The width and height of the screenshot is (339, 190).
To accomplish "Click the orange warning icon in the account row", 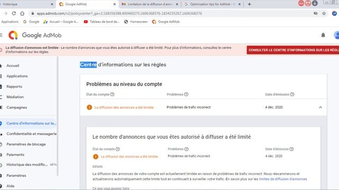I will [x=90, y=107].
